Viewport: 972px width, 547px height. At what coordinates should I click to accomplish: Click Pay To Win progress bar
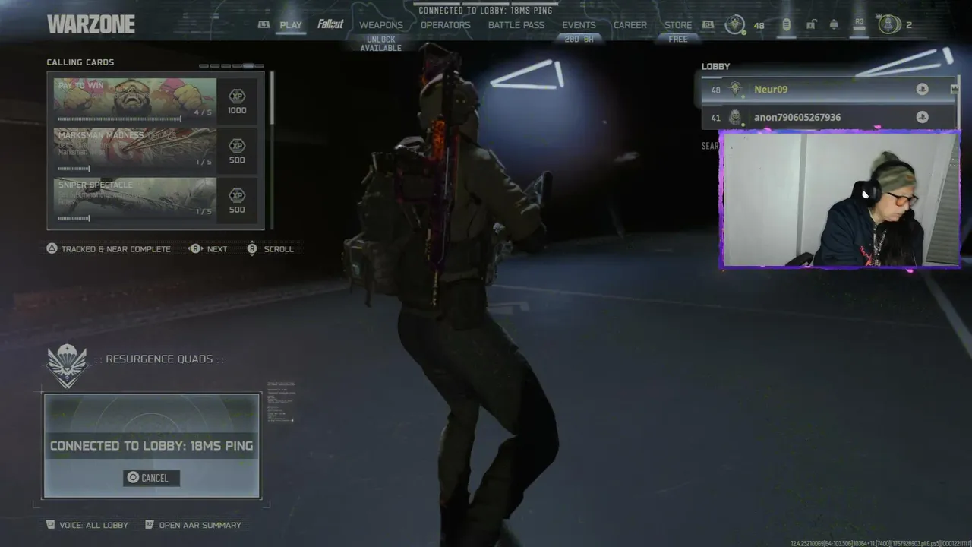[119, 119]
